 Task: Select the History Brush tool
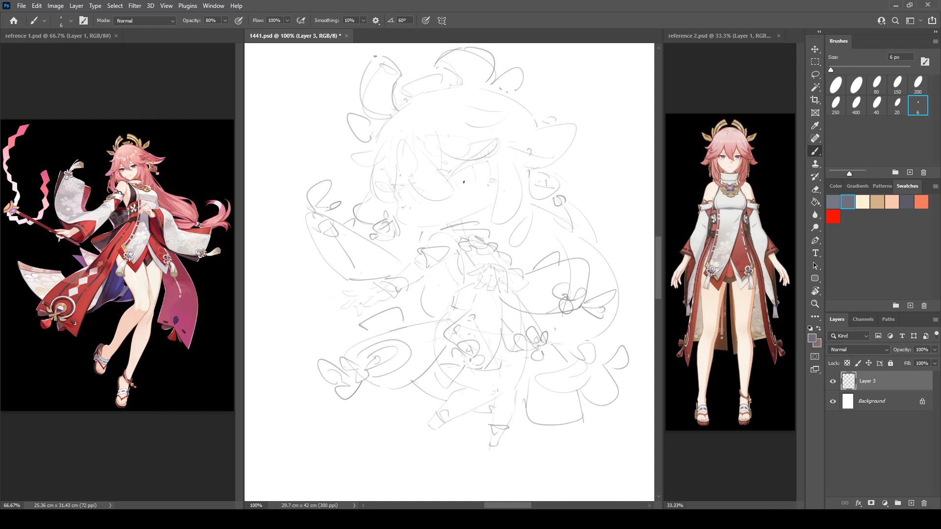click(815, 177)
